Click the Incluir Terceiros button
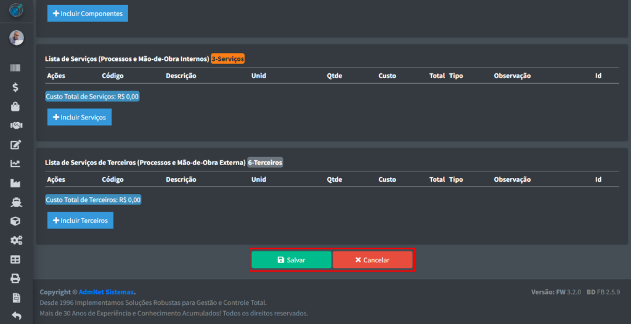 80,221
